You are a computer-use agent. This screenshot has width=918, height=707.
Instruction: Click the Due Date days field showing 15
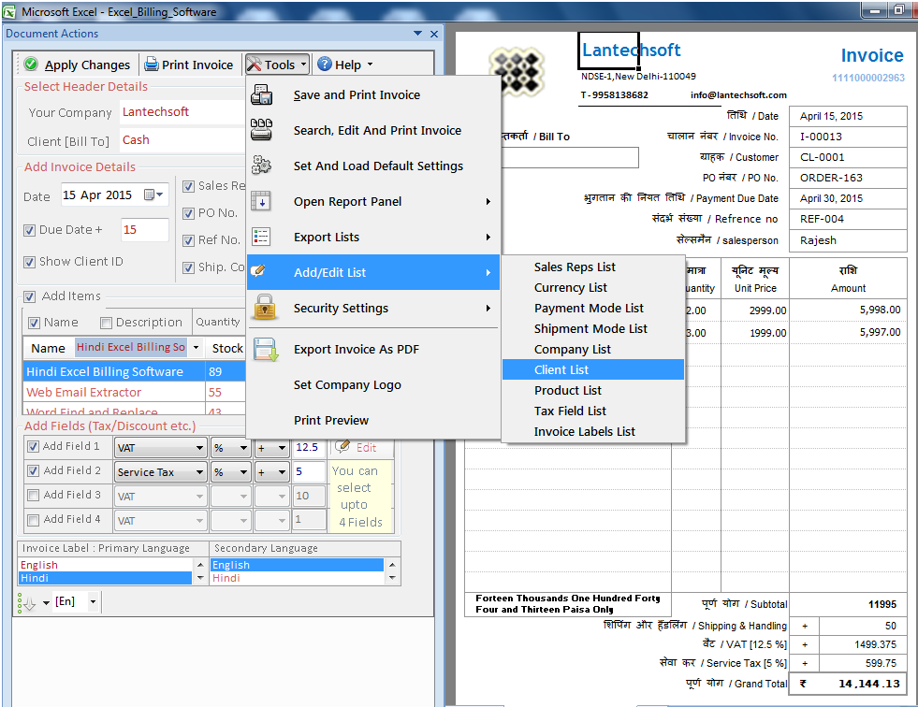(145, 230)
